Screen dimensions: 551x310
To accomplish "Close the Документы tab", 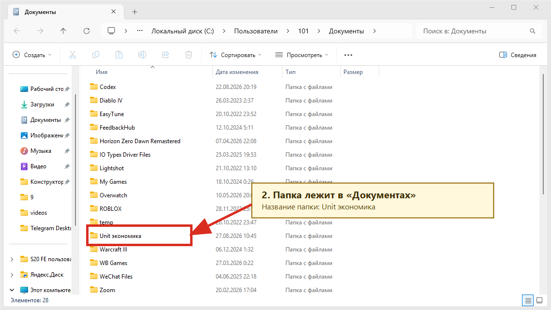I will pos(114,12).
